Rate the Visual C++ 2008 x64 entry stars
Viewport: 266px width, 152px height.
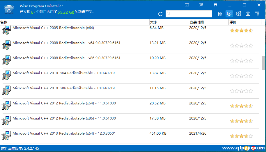(x=241, y=46)
